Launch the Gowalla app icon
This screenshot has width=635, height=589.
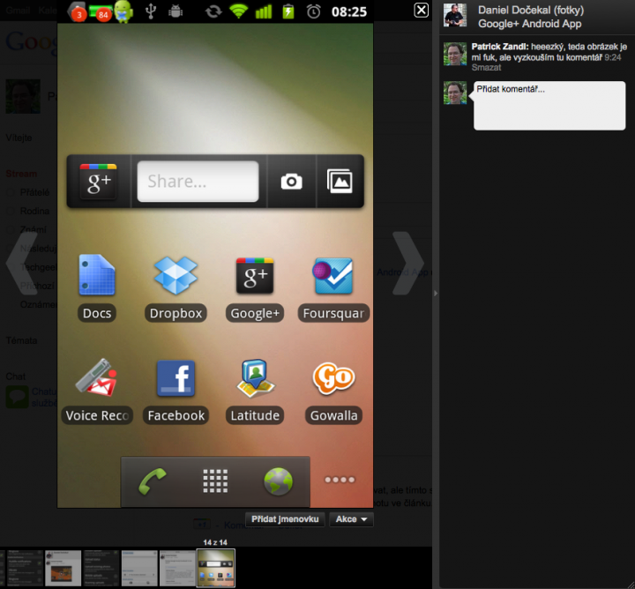click(333, 378)
